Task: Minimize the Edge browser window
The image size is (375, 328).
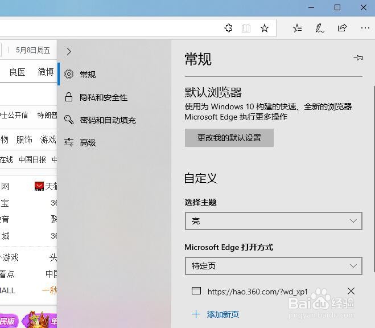Action: pyautogui.click(x=311, y=7)
